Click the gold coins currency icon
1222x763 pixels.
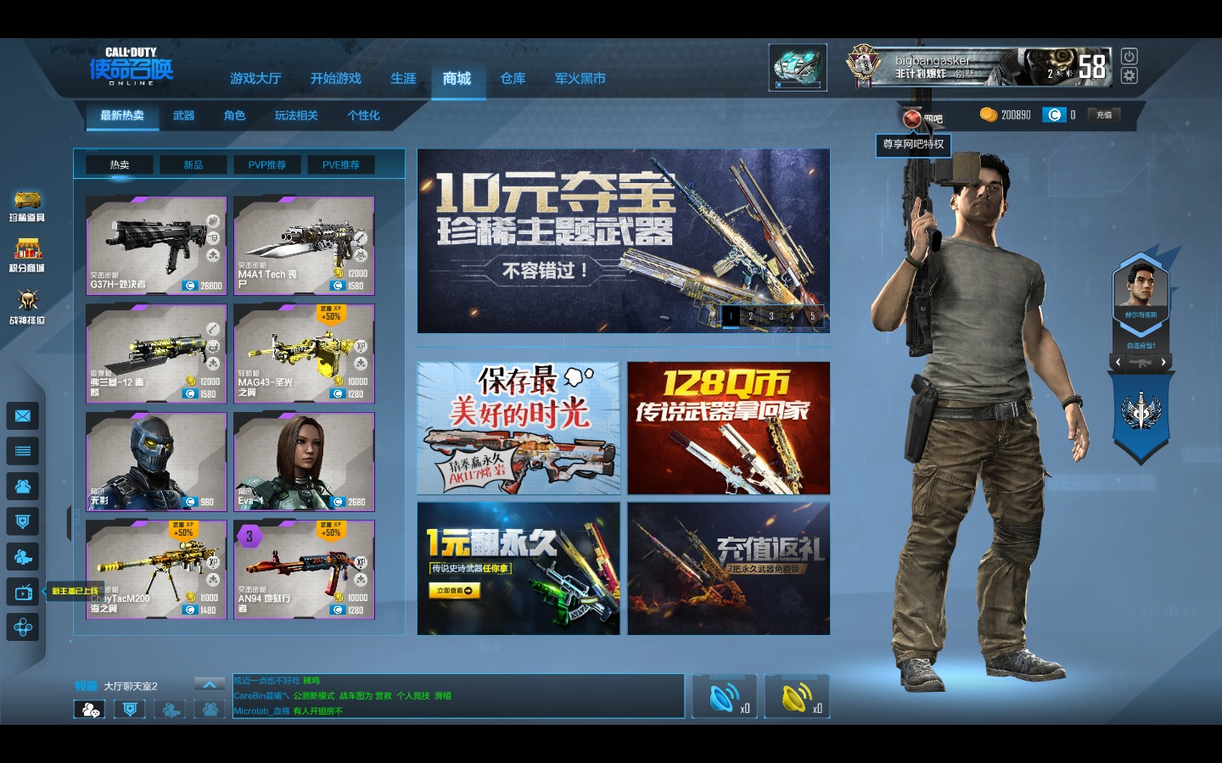point(989,114)
